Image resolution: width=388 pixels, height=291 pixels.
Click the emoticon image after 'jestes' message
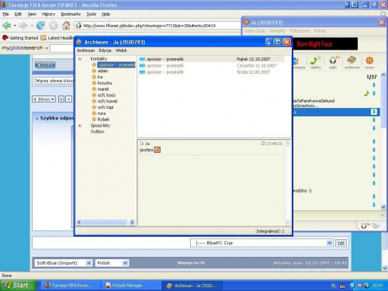pos(158,150)
